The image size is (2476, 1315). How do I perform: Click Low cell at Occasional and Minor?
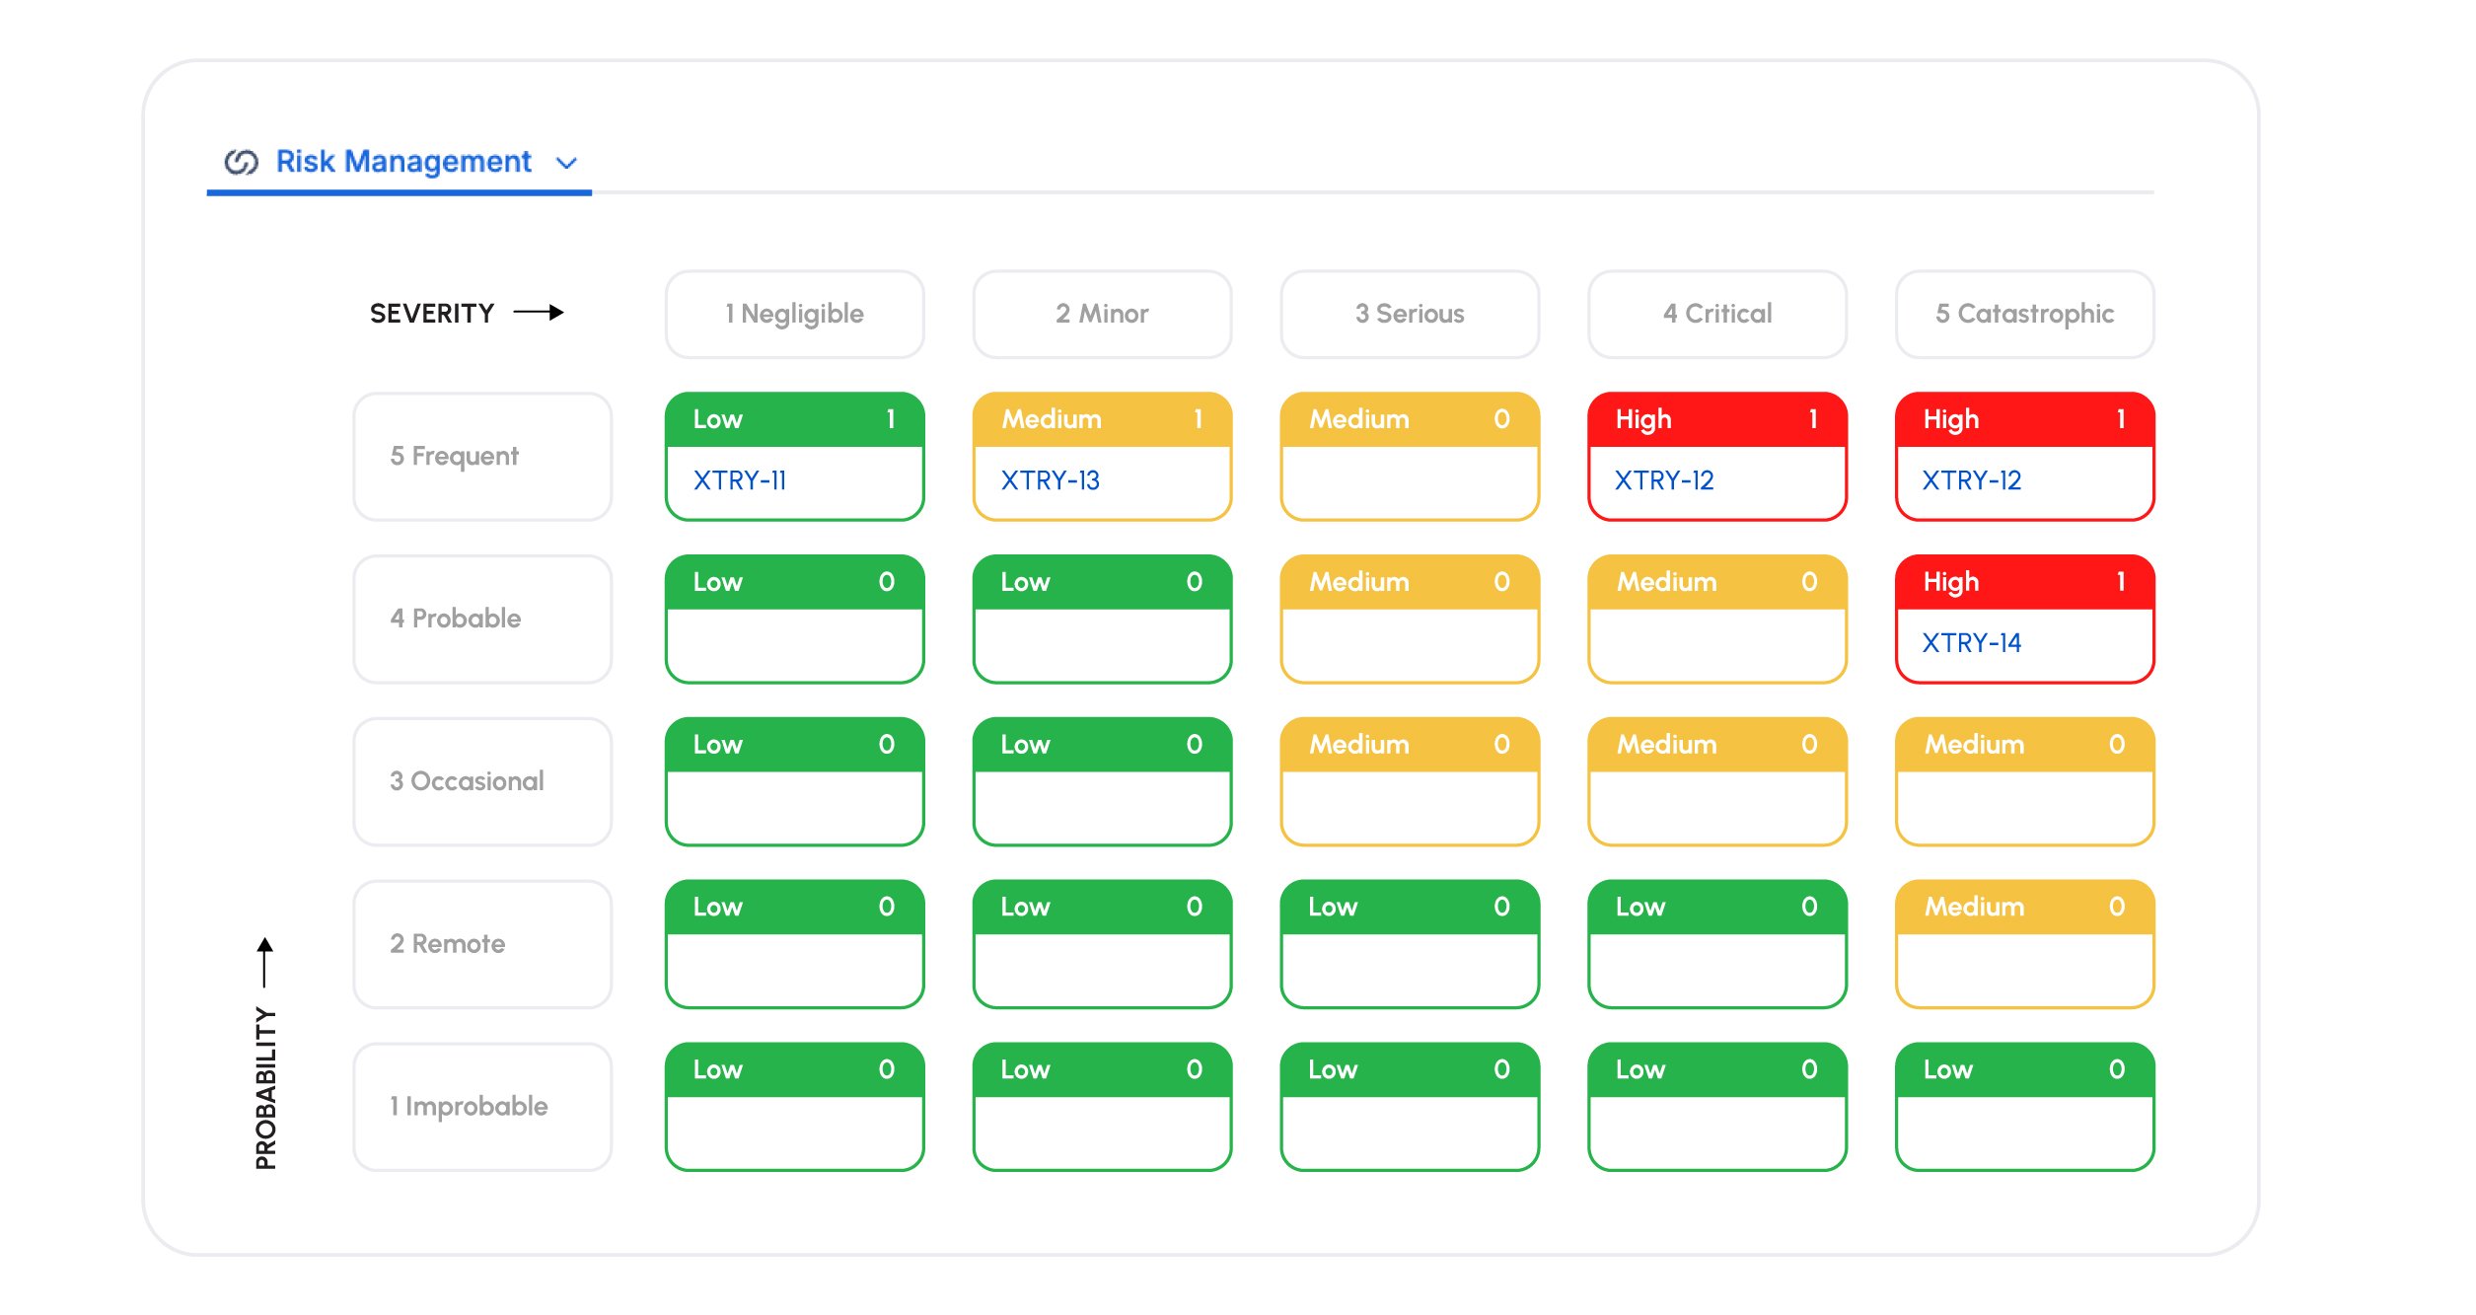(x=1103, y=782)
